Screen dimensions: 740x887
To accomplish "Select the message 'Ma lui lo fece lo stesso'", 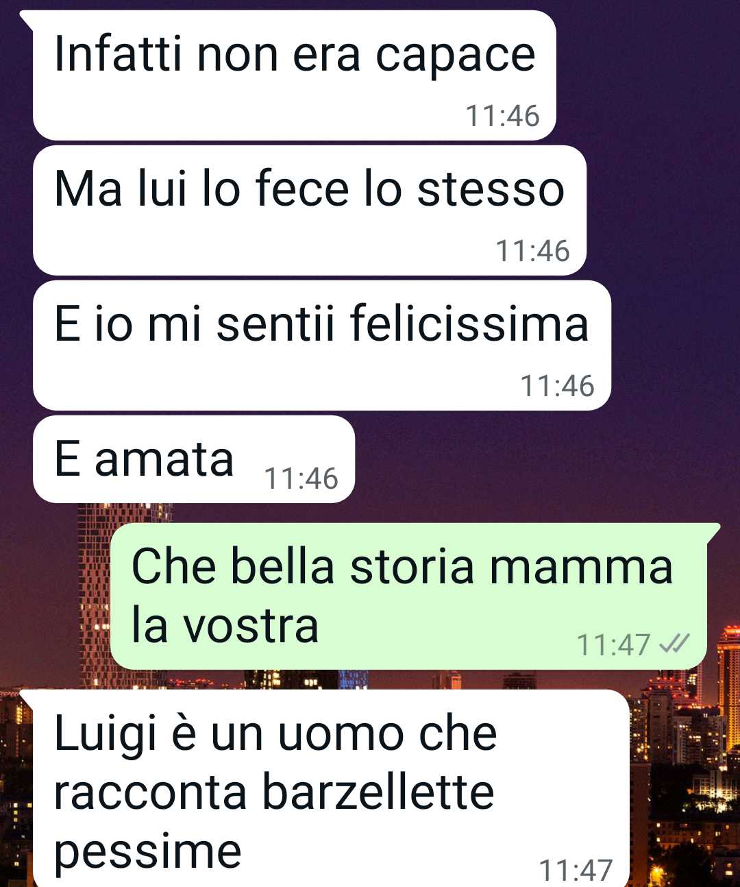I will [x=310, y=210].
